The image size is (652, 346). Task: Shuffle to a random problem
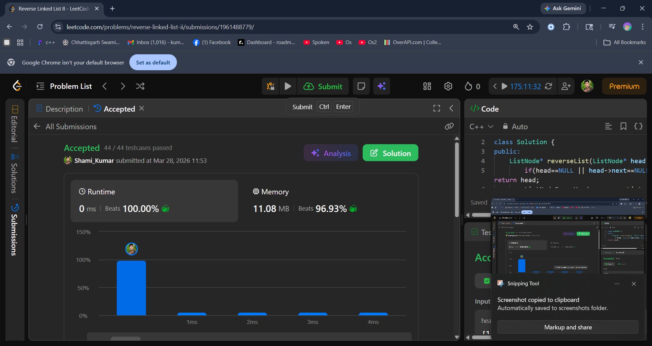pos(140,86)
